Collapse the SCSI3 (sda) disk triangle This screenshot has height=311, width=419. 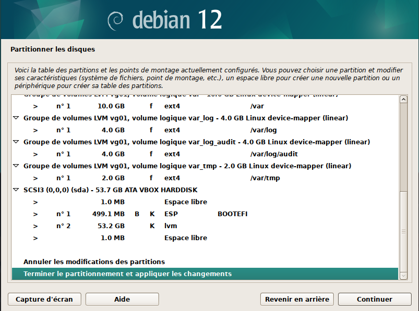point(16,190)
